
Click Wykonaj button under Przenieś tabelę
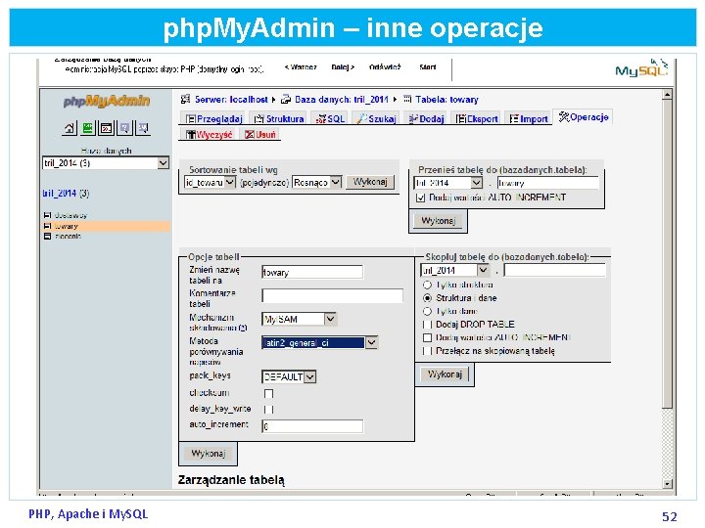[439, 221]
